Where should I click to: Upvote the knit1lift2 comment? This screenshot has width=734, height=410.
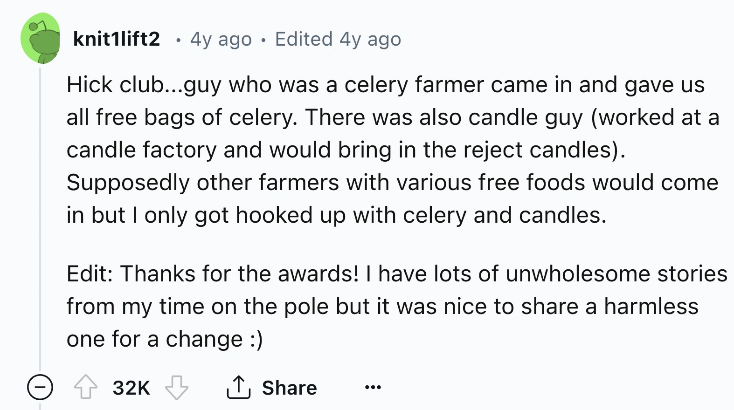[x=86, y=388]
